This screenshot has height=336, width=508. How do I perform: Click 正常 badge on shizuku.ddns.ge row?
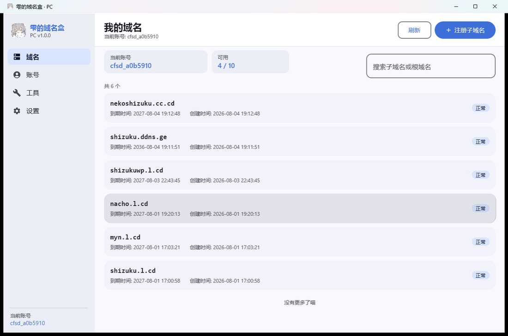click(480, 141)
